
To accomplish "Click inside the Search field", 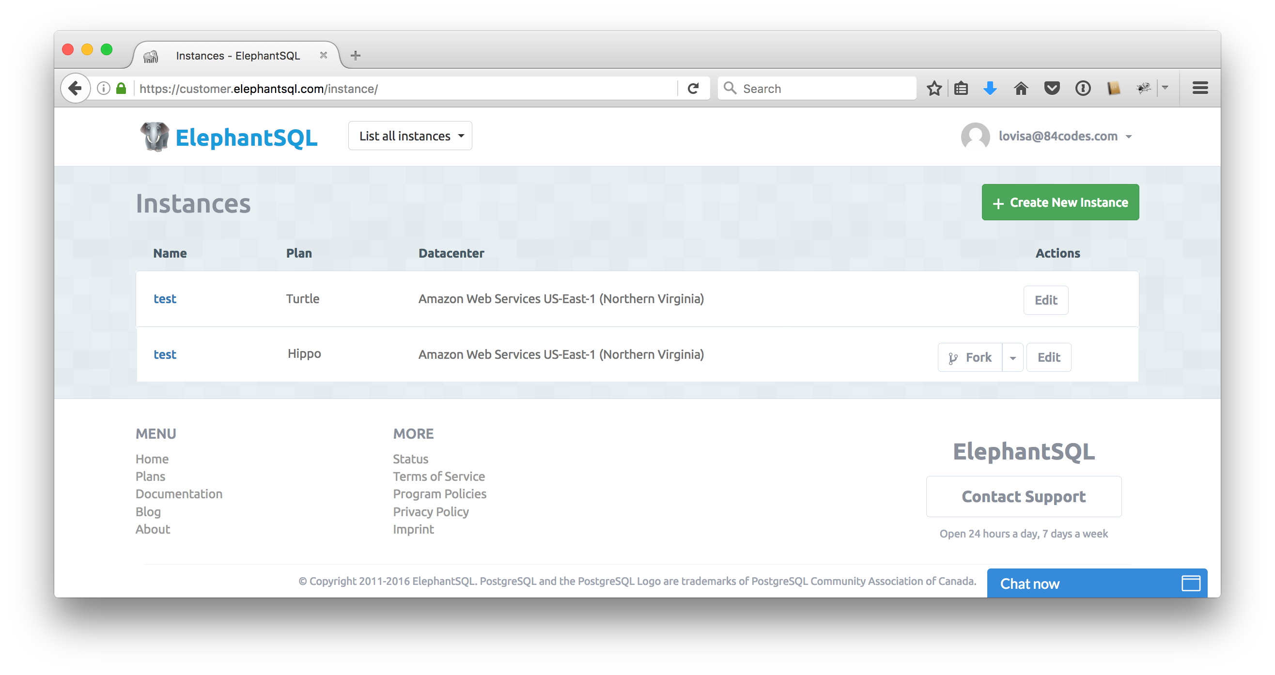I will click(817, 88).
